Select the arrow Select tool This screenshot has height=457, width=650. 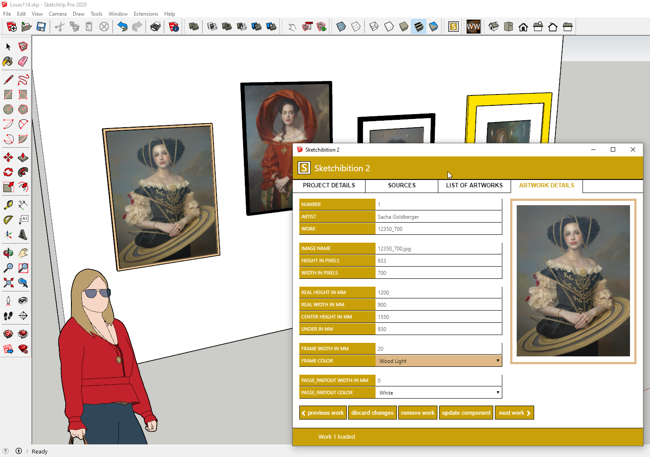click(8, 47)
